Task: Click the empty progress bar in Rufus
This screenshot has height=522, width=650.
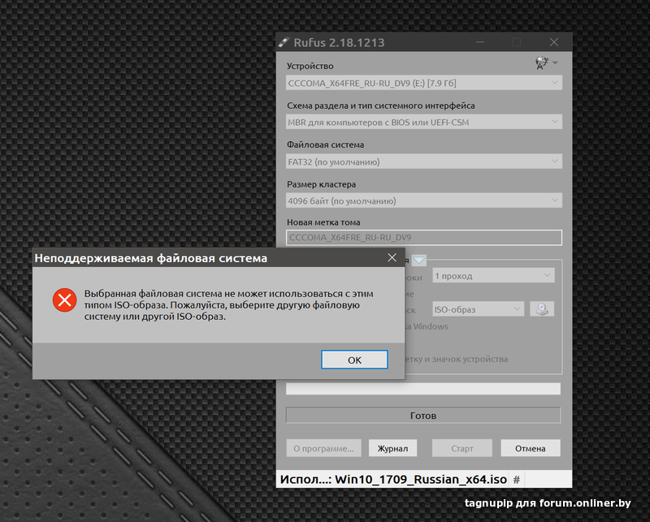Action: point(422,389)
